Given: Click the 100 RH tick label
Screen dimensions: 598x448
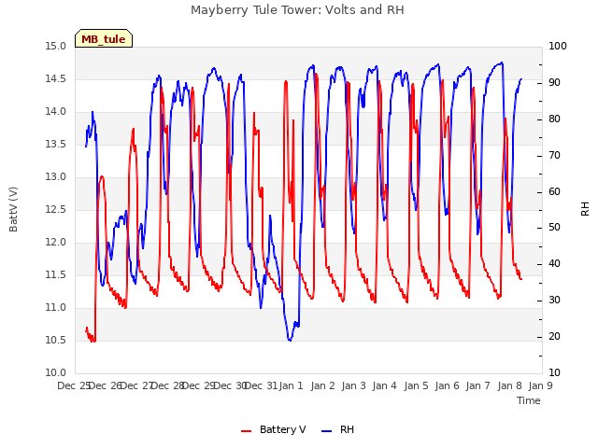Looking at the screenshot, I should pyautogui.click(x=558, y=47).
